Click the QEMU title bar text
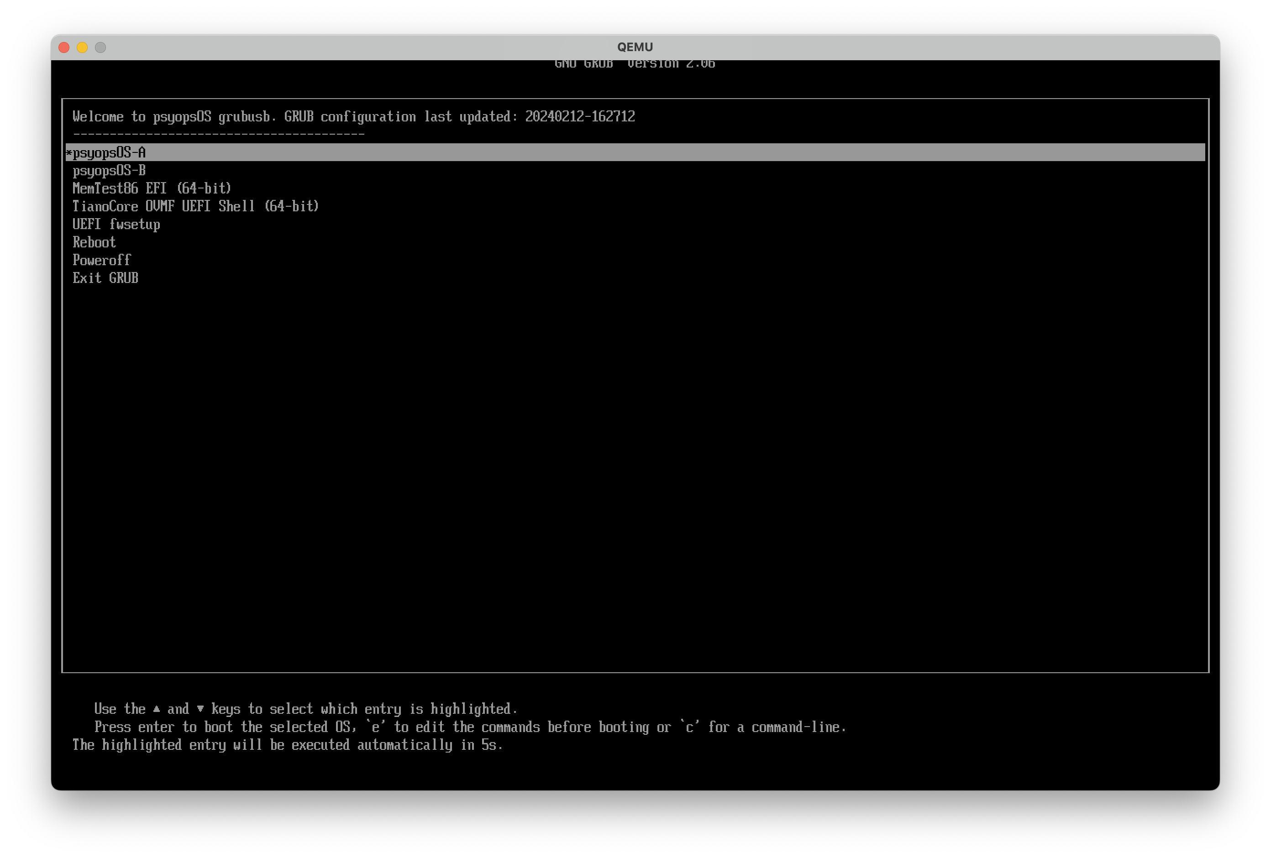The height and width of the screenshot is (858, 1271). (x=635, y=47)
